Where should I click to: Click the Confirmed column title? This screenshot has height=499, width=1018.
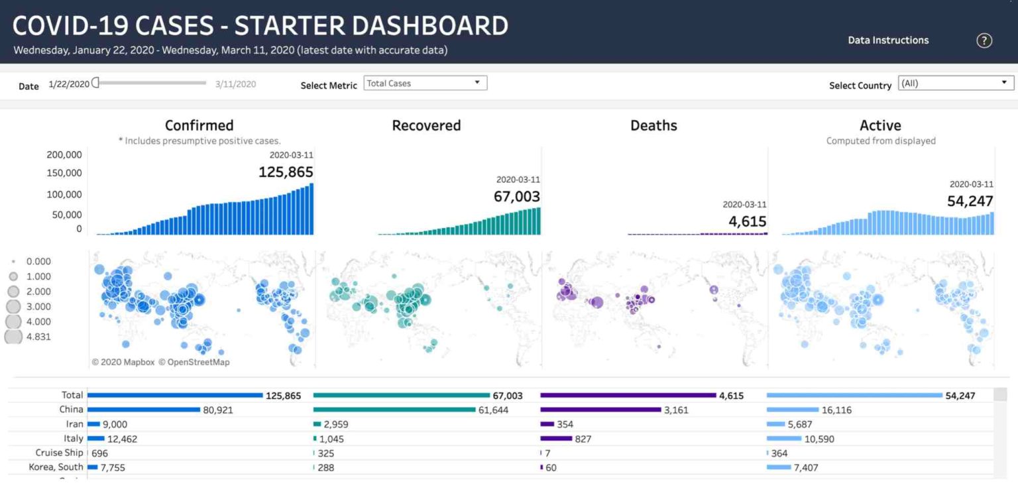tap(199, 125)
